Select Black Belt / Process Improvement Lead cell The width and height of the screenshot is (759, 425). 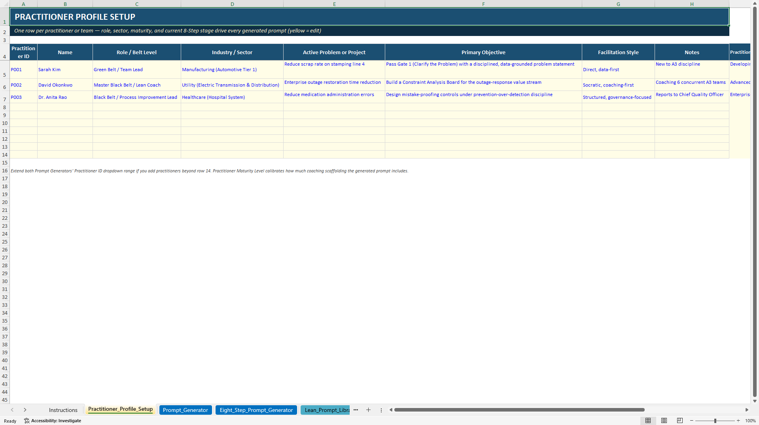point(136,97)
